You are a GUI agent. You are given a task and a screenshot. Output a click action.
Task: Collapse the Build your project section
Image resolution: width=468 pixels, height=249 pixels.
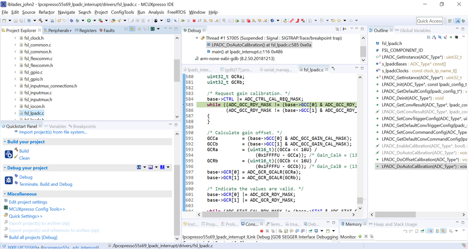click(x=4, y=142)
